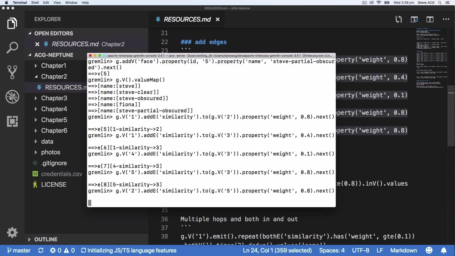
Task: Click the '==>[name:[fiona]]' terminal output line
Action: coord(114,105)
